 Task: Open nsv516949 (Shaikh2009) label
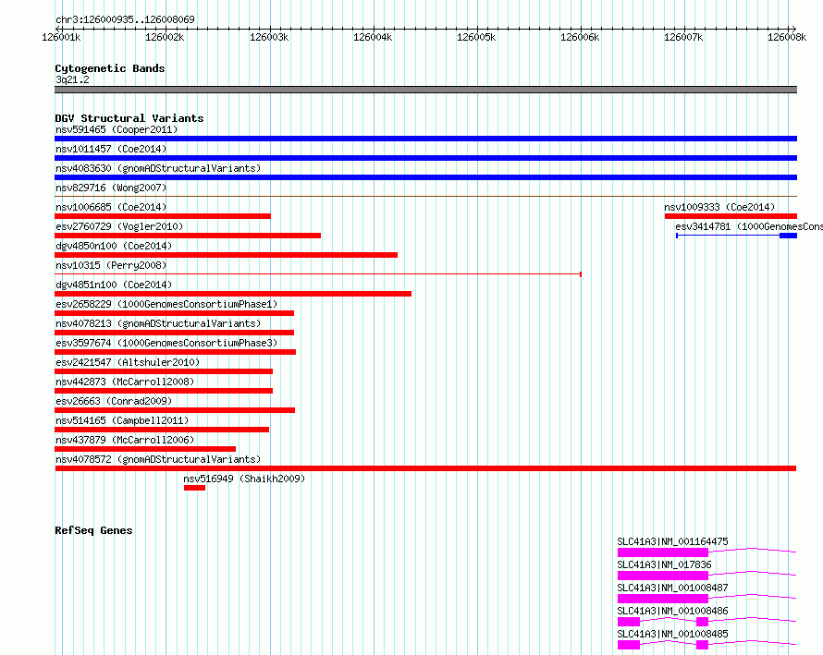tap(244, 479)
